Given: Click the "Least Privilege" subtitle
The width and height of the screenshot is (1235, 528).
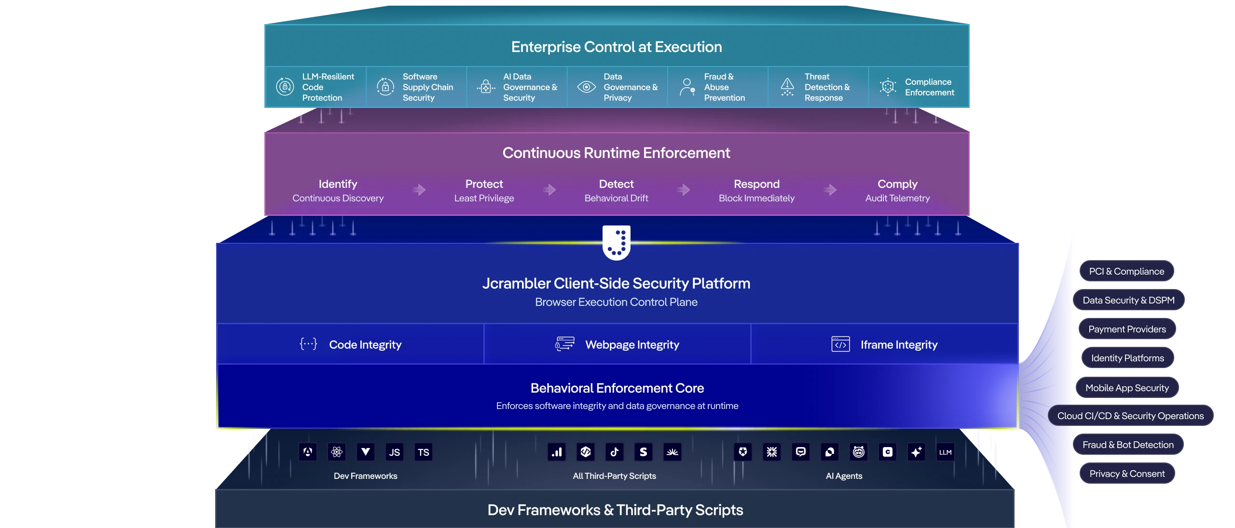Looking at the screenshot, I should click(x=484, y=198).
